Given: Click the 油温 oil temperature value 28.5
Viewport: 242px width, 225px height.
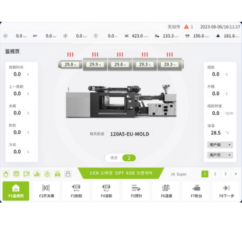Looking at the screenshot, I should (216, 133).
